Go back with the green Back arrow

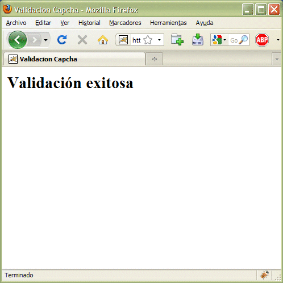(x=18, y=40)
